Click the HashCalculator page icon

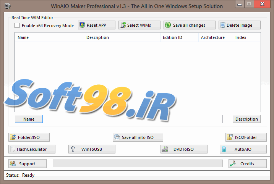point(13,149)
